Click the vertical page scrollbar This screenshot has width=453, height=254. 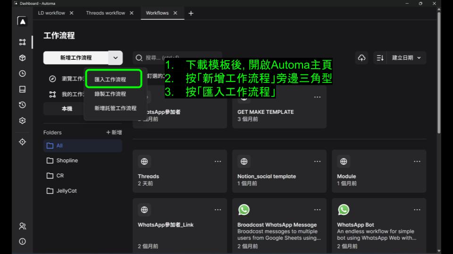(439, 72)
